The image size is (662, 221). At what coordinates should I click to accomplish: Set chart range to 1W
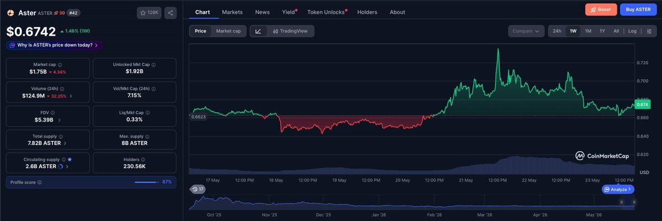573,31
